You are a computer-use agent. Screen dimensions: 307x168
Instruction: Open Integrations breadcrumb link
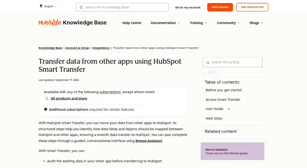pos(101,48)
